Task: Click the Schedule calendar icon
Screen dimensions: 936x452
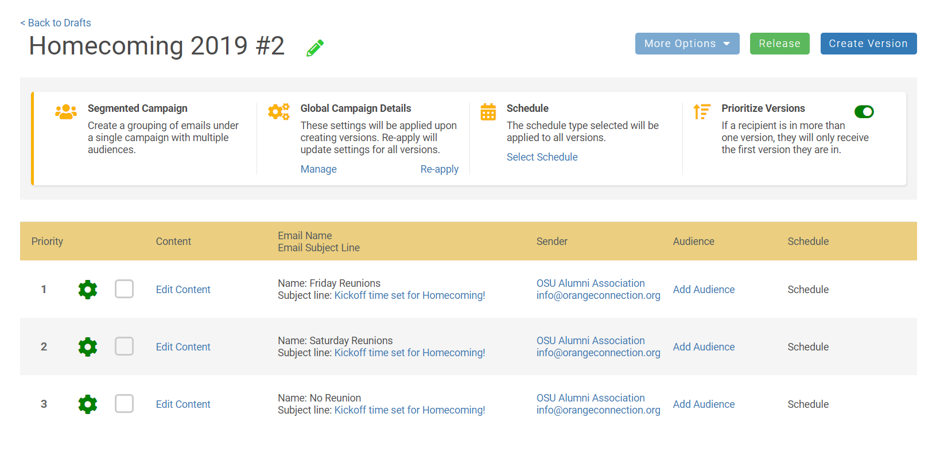Action: [x=488, y=112]
